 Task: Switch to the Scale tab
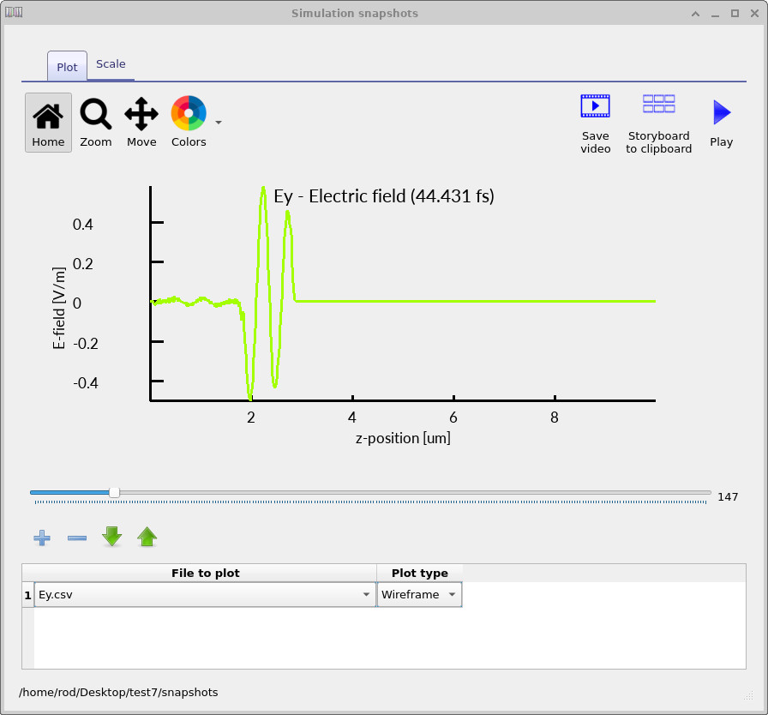tap(111, 64)
